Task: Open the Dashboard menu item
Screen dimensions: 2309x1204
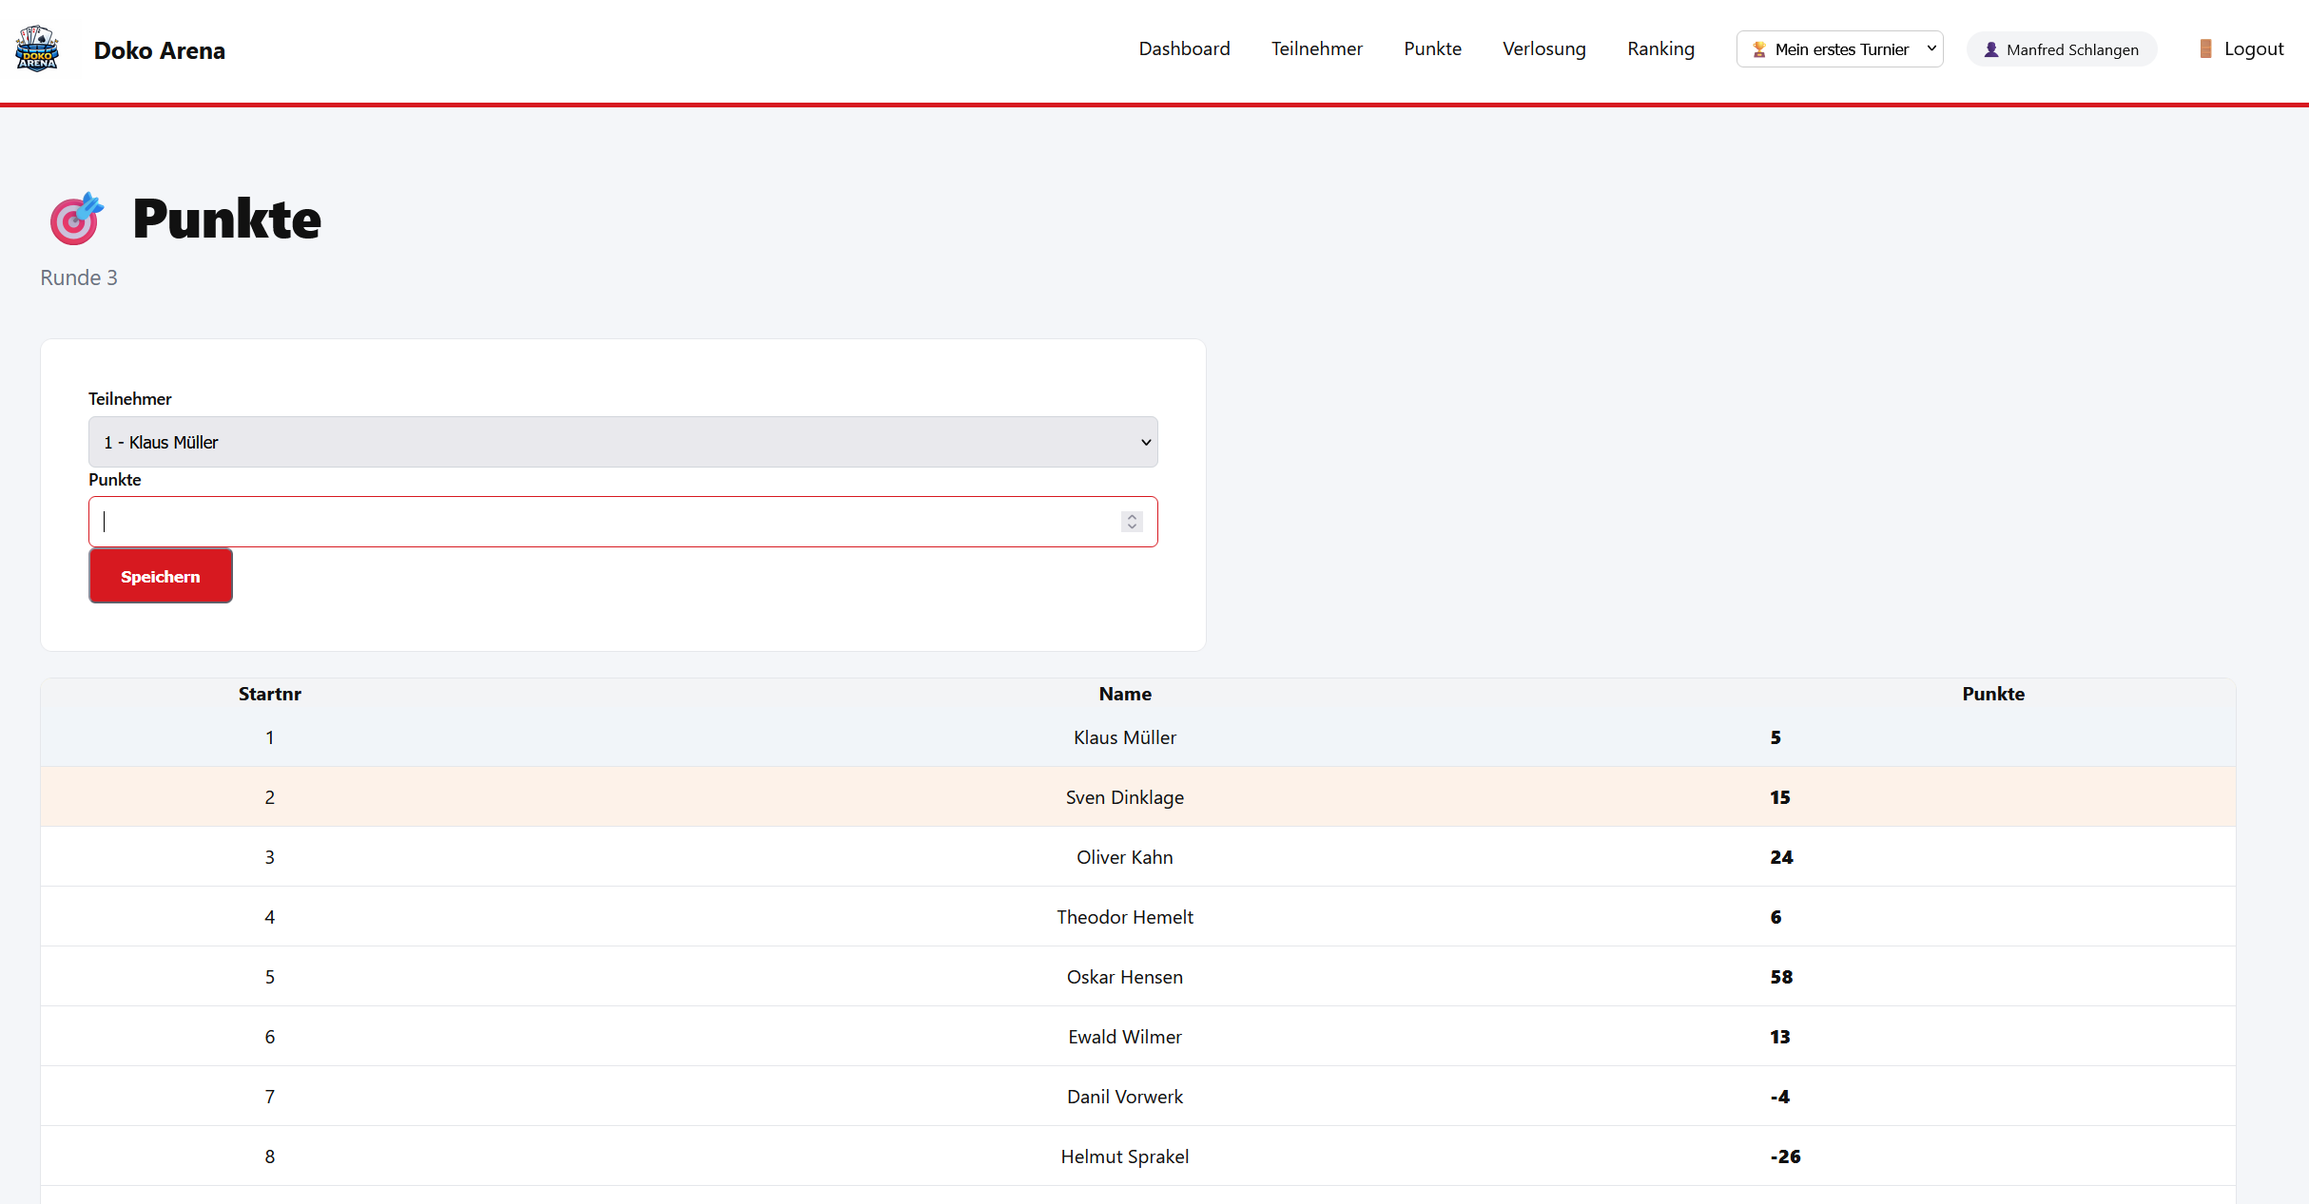Action: [x=1184, y=48]
